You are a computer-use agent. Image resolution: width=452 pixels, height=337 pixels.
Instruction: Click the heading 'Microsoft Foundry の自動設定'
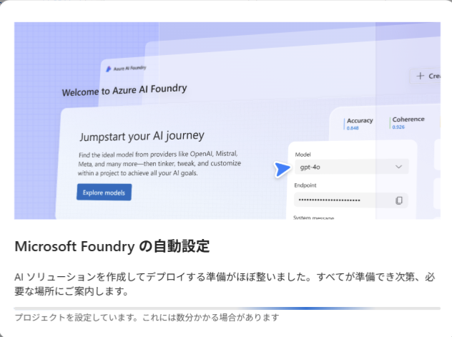[112, 246]
